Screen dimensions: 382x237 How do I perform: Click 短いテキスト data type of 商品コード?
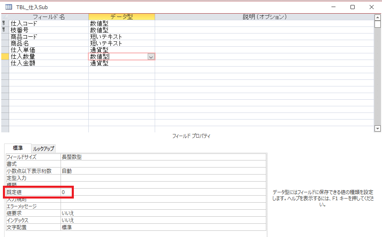tap(122, 37)
